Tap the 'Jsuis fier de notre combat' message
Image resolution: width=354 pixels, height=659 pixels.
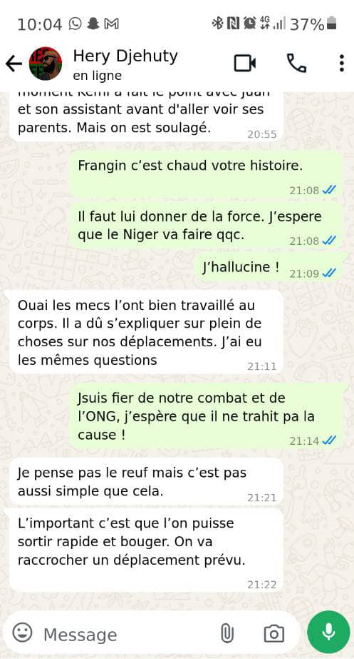coord(206,416)
